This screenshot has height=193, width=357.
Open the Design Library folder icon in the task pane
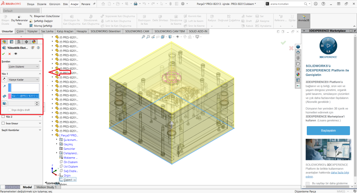pyautogui.click(x=298, y=64)
